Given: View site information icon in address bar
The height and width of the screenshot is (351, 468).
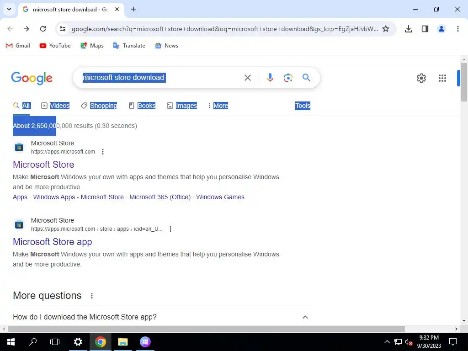Looking at the screenshot, I should (62, 29).
